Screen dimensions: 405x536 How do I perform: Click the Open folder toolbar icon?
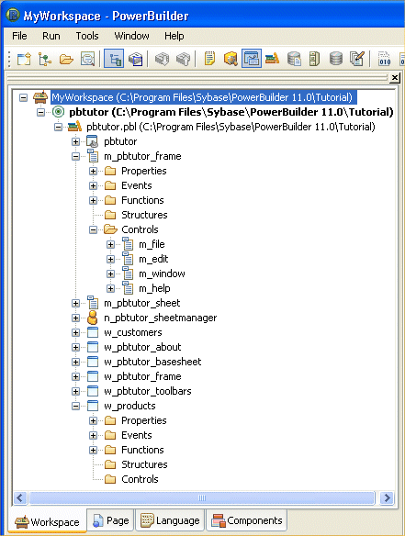66,59
